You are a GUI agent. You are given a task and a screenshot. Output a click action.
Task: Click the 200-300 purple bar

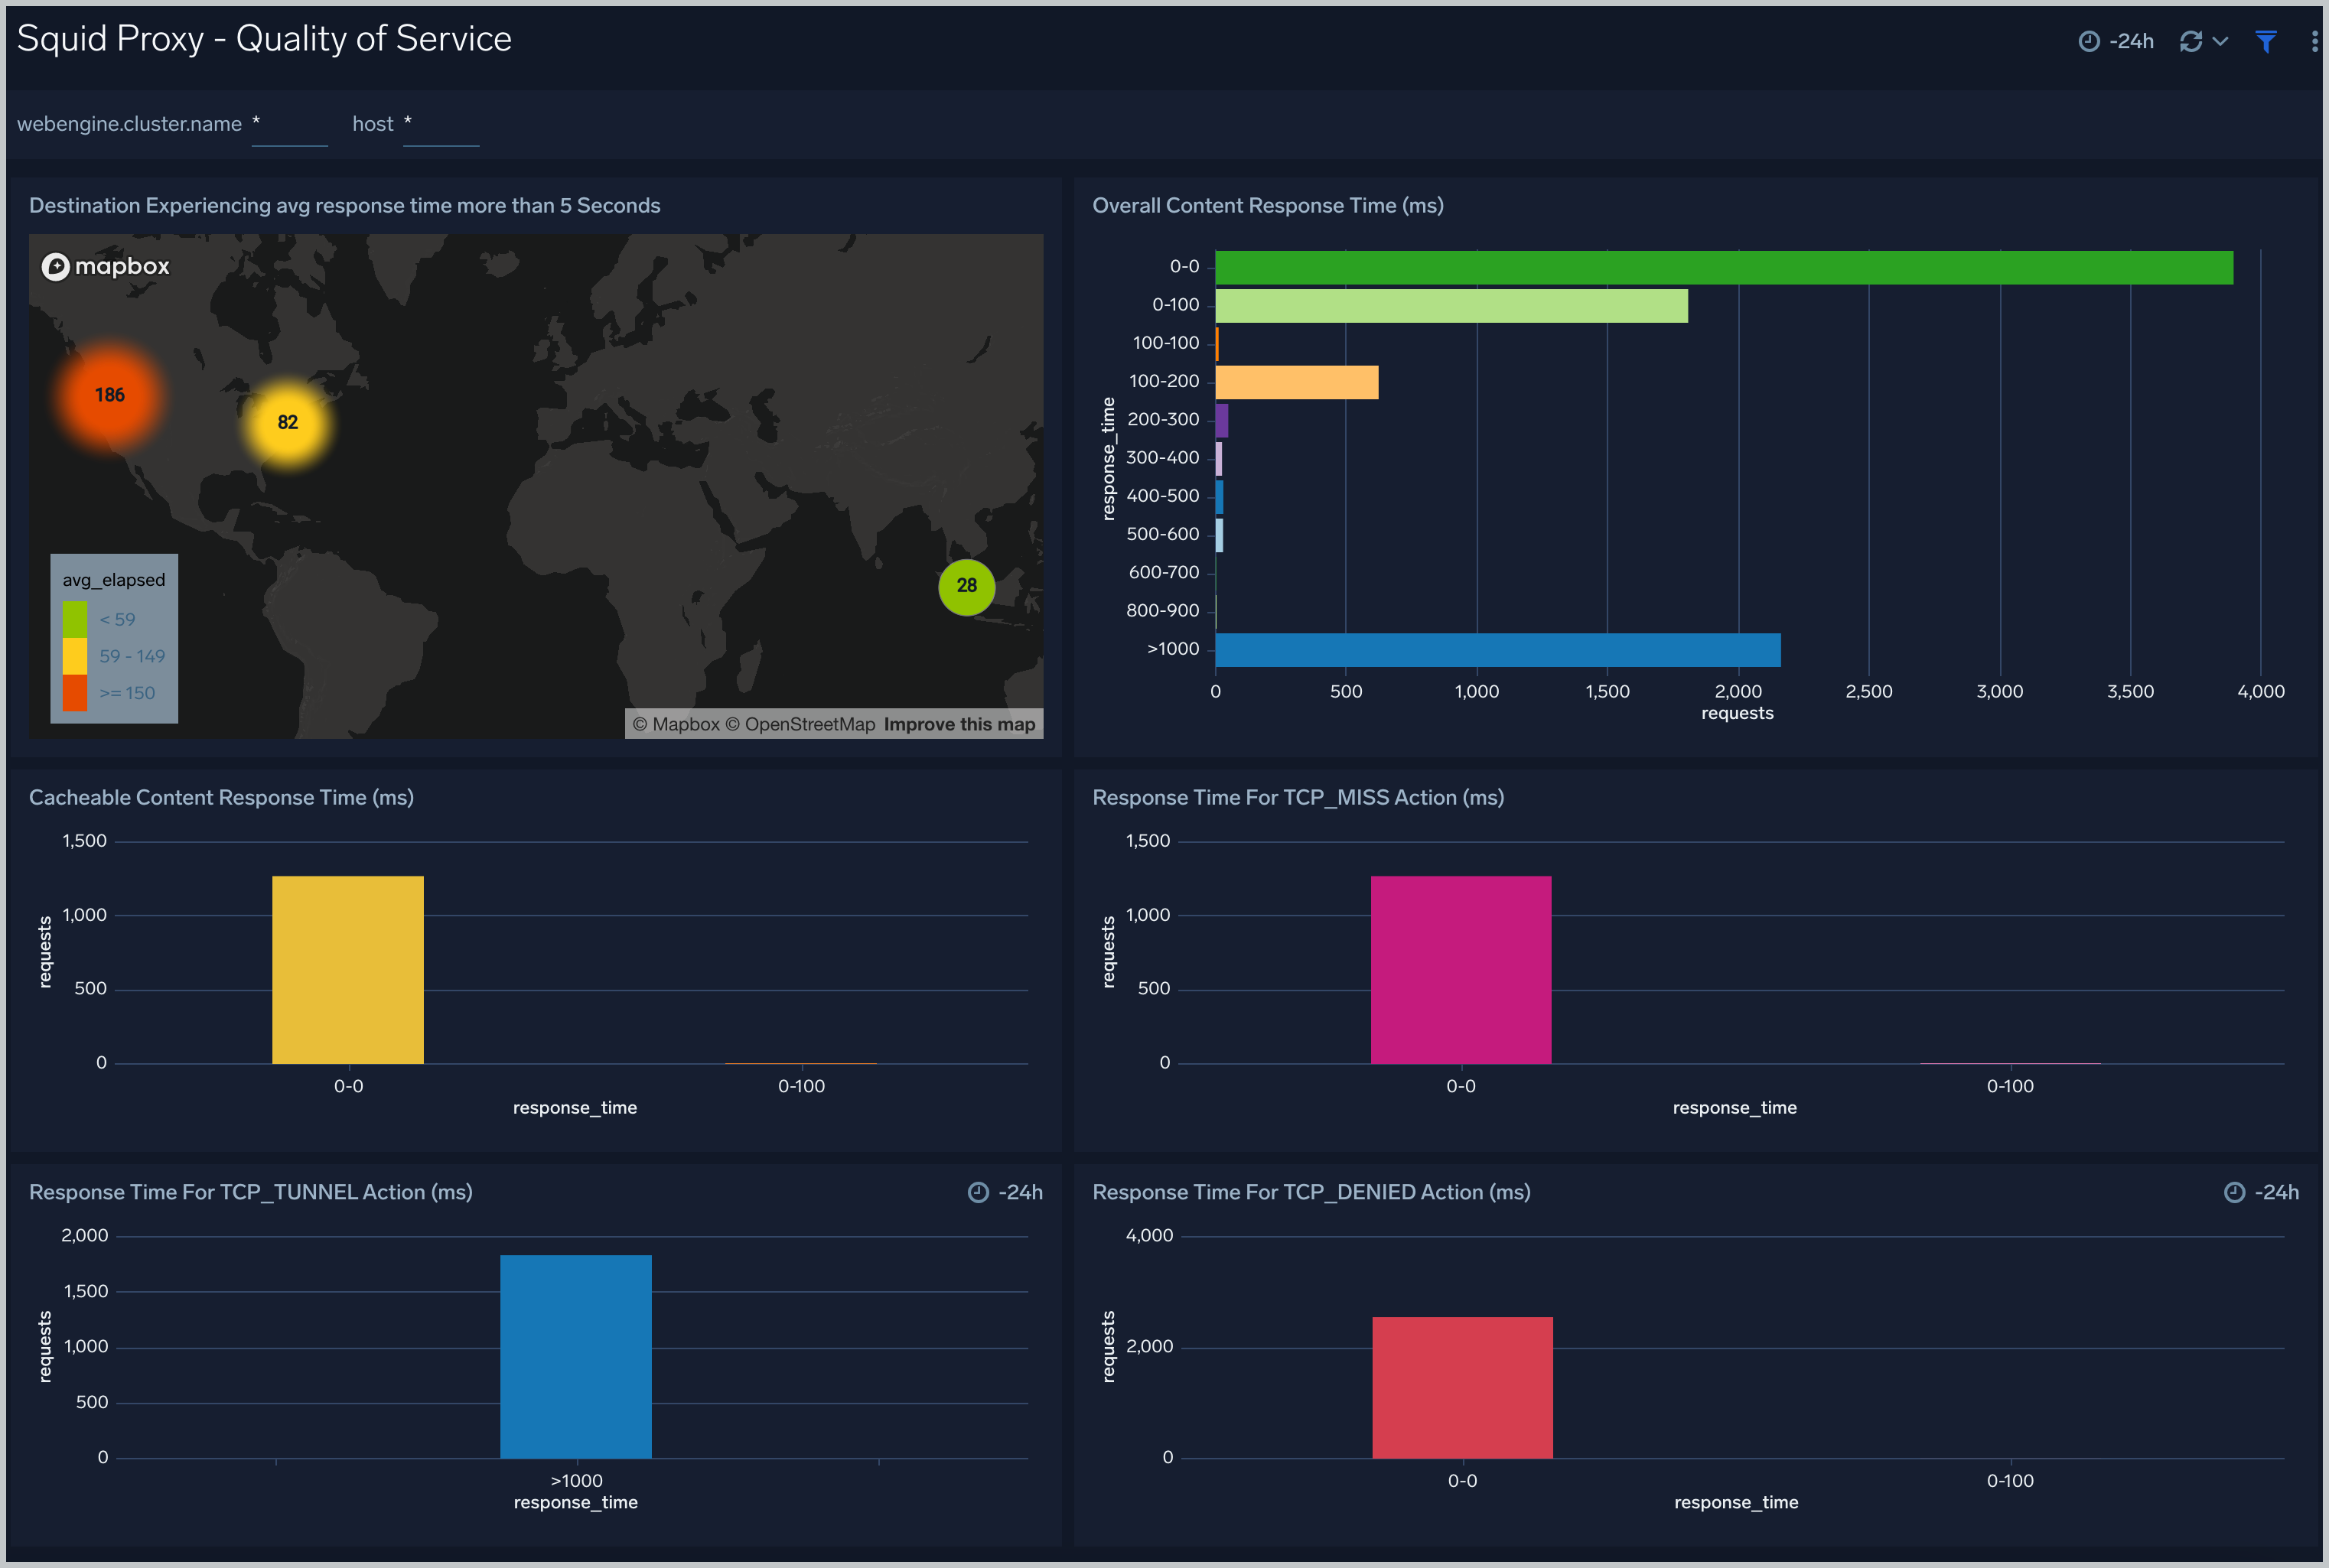pyautogui.click(x=1221, y=420)
